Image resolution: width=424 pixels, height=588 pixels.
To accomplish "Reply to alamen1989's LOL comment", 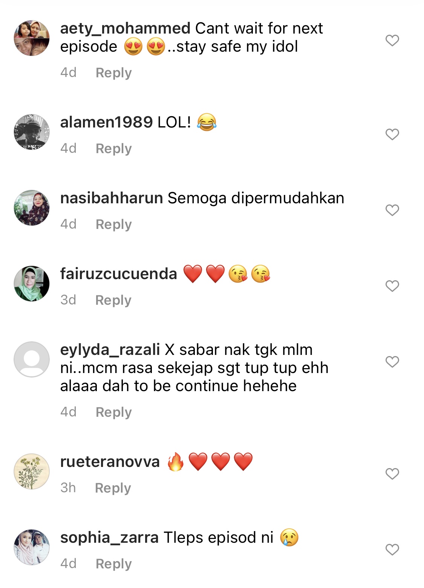I will pos(113,149).
